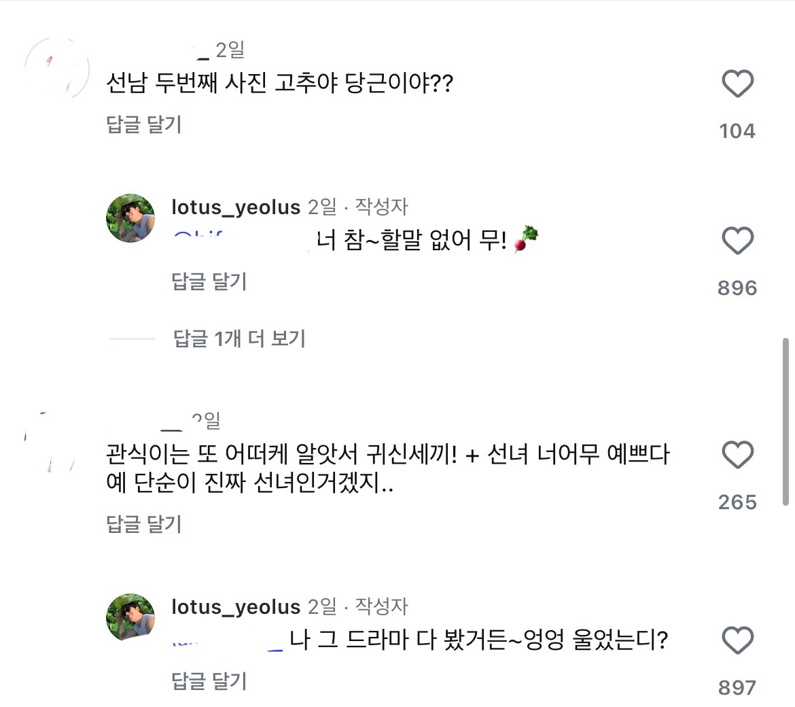
Task: Expand "답글 1개 더 보기" to show more replies
Action: pyautogui.click(x=239, y=338)
